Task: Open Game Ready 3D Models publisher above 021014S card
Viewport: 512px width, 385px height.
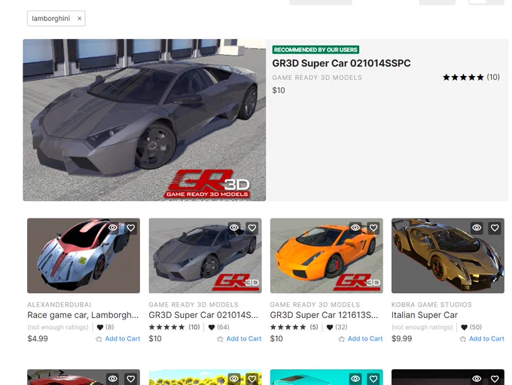Action: coord(194,304)
